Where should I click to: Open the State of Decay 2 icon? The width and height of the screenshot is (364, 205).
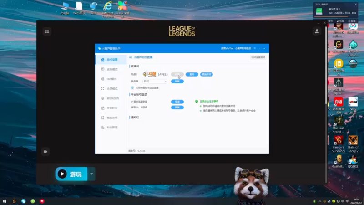click(x=353, y=144)
